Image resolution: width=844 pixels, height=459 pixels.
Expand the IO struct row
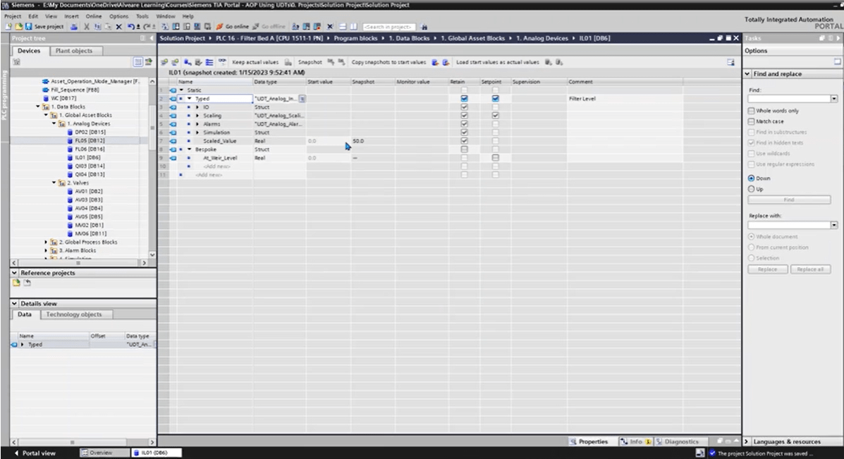(197, 107)
